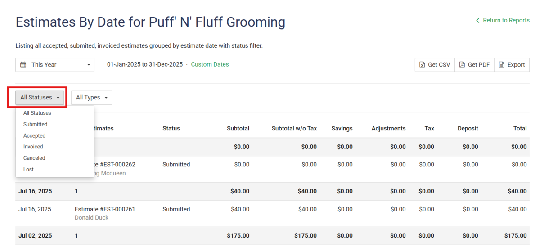This screenshot has height=247, width=540.
Task: Click the PDF file icon
Action: pyautogui.click(x=462, y=65)
